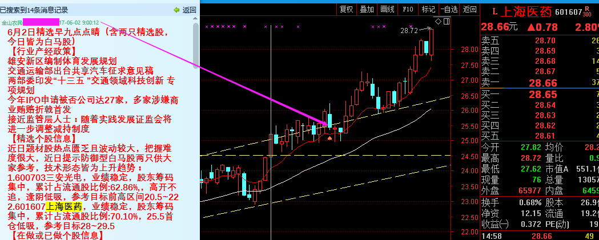Click the split-window icon above chart
Viewport: 599px width, 240px height.
point(446,21)
